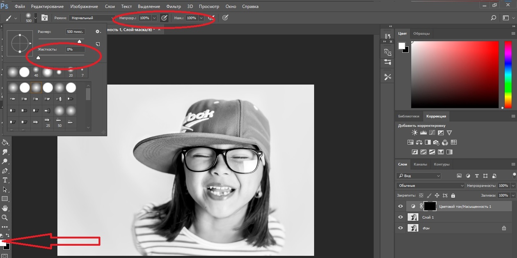Toggle visibility of the Фон layer
The width and height of the screenshot is (517, 258).
401,228
